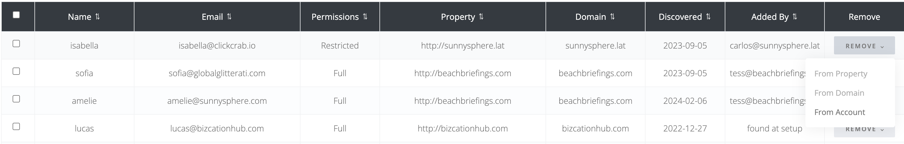904x144 pixels.
Task: Choose "From Property" in the remove menu
Action: click(840, 74)
